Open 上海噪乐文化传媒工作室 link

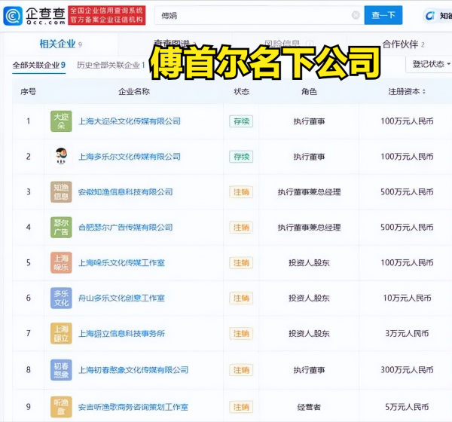121,263
